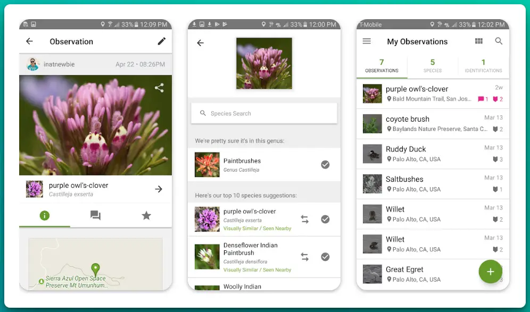The image size is (530, 312).
Task: Expand purple owl's-clover details with the arrow
Action: [x=159, y=189]
